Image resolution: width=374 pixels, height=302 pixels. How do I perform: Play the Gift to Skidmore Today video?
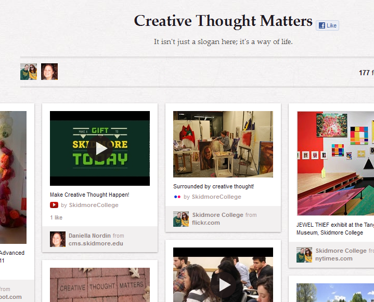pyautogui.click(x=100, y=148)
